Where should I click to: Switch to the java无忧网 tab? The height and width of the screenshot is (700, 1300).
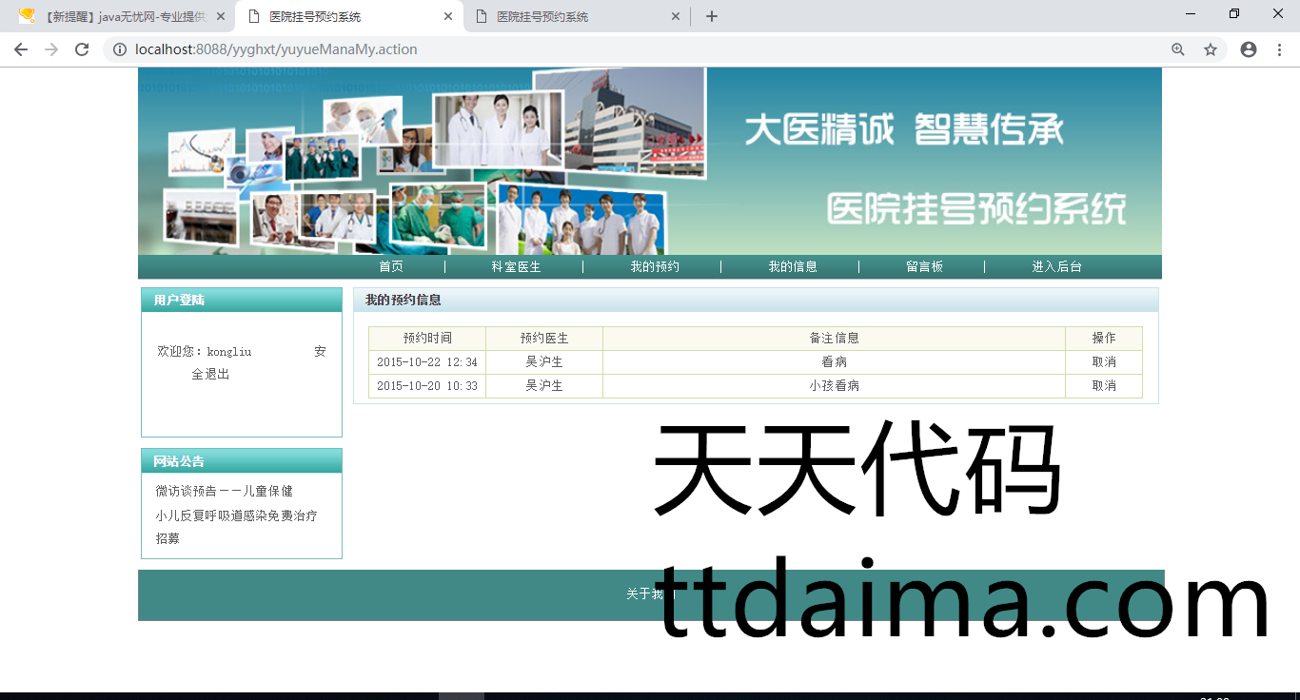(x=114, y=16)
